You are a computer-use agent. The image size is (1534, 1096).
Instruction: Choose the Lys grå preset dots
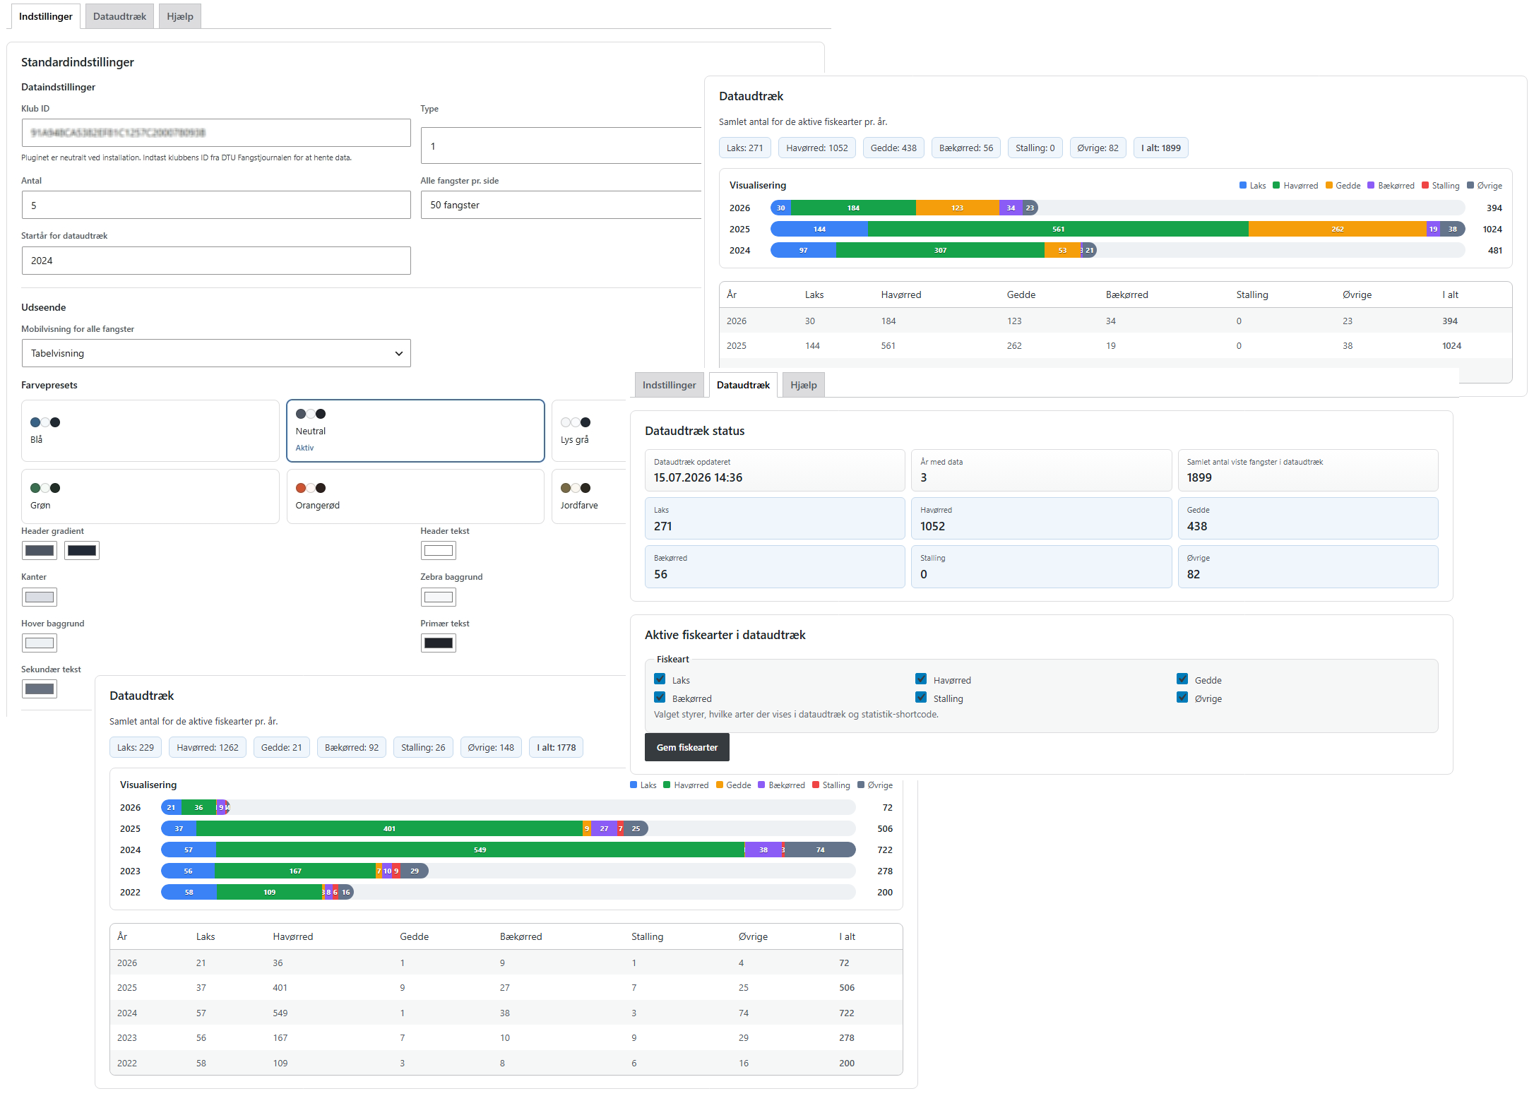pos(576,422)
